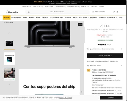Screen dimensions: 127x101
Task: Open the HOMBRE menu
Action: point(32,18)
